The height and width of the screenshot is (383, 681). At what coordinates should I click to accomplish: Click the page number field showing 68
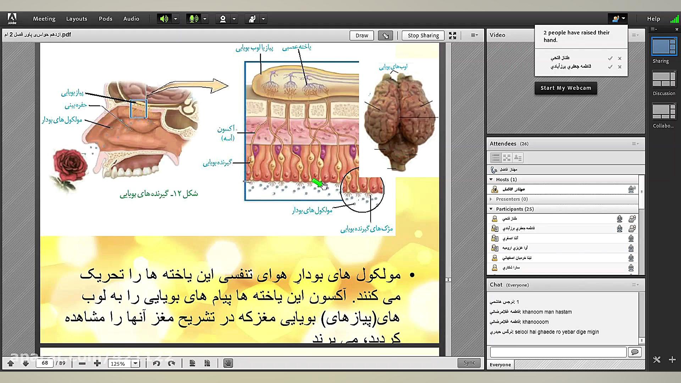point(45,363)
